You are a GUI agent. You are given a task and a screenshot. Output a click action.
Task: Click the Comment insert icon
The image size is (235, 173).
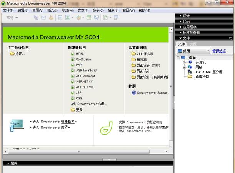coord(97,18)
